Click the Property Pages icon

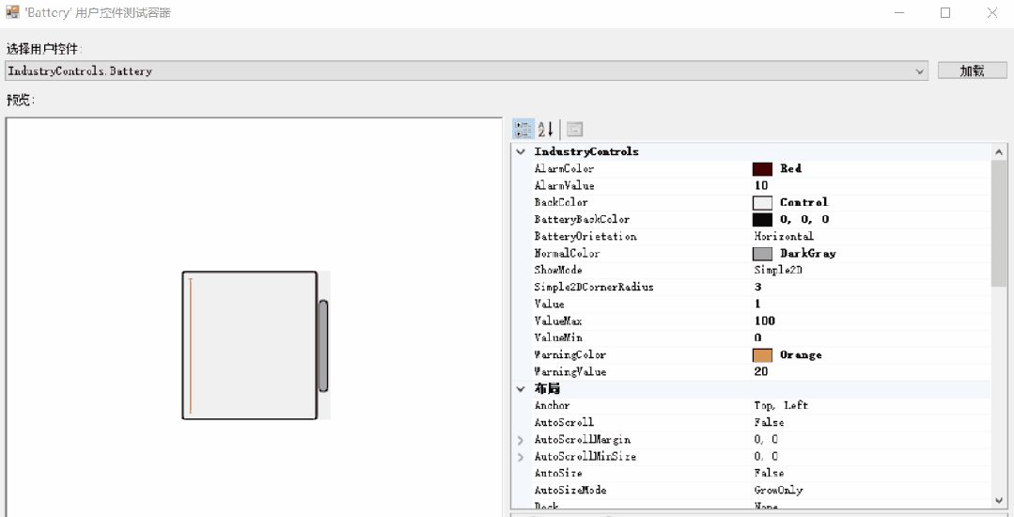[574, 130]
